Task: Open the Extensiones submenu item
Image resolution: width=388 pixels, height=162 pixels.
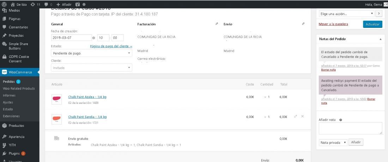Action: tap(11, 116)
